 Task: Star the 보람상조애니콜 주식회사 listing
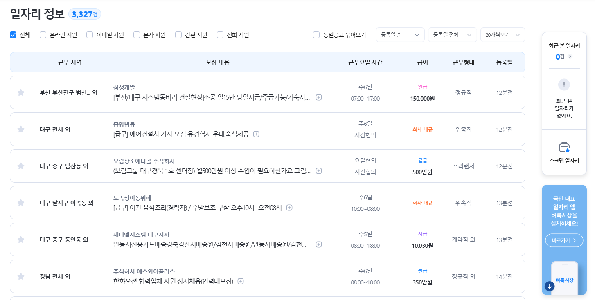[x=21, y=166]
